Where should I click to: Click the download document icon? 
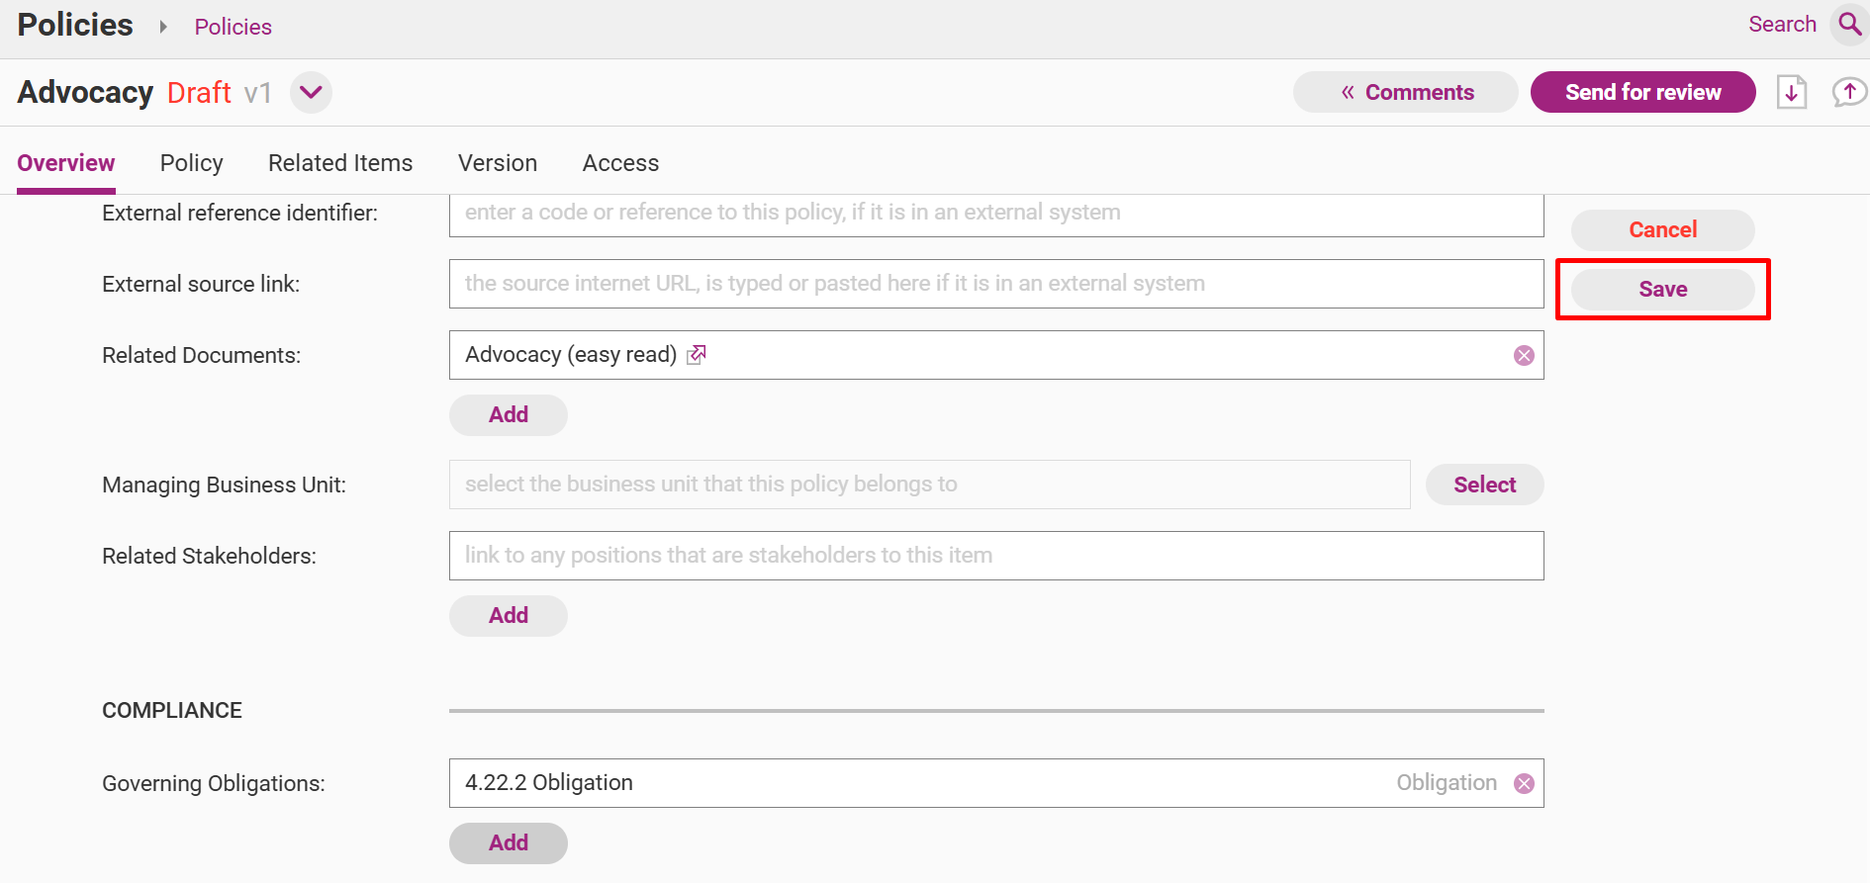1792,92
